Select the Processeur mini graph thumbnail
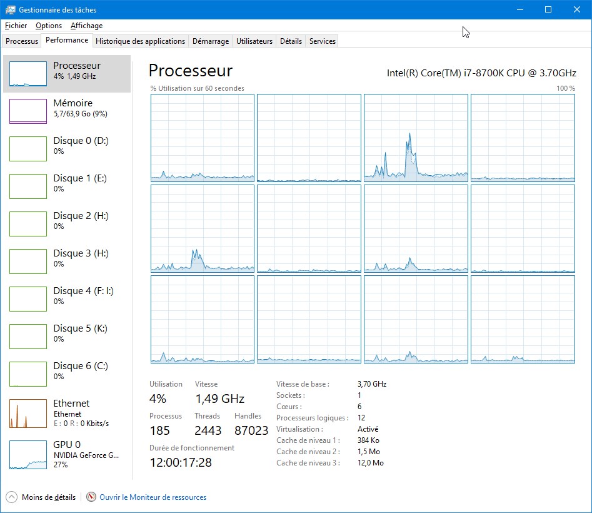Image resolution: width=592 pixels, height=513 pixels. [28, 74]
